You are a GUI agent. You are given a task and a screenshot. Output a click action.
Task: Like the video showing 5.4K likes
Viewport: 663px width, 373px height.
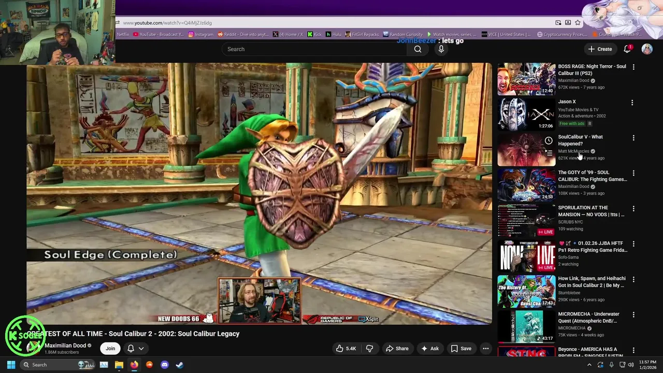pyautogui.click(x=346, y=349)
